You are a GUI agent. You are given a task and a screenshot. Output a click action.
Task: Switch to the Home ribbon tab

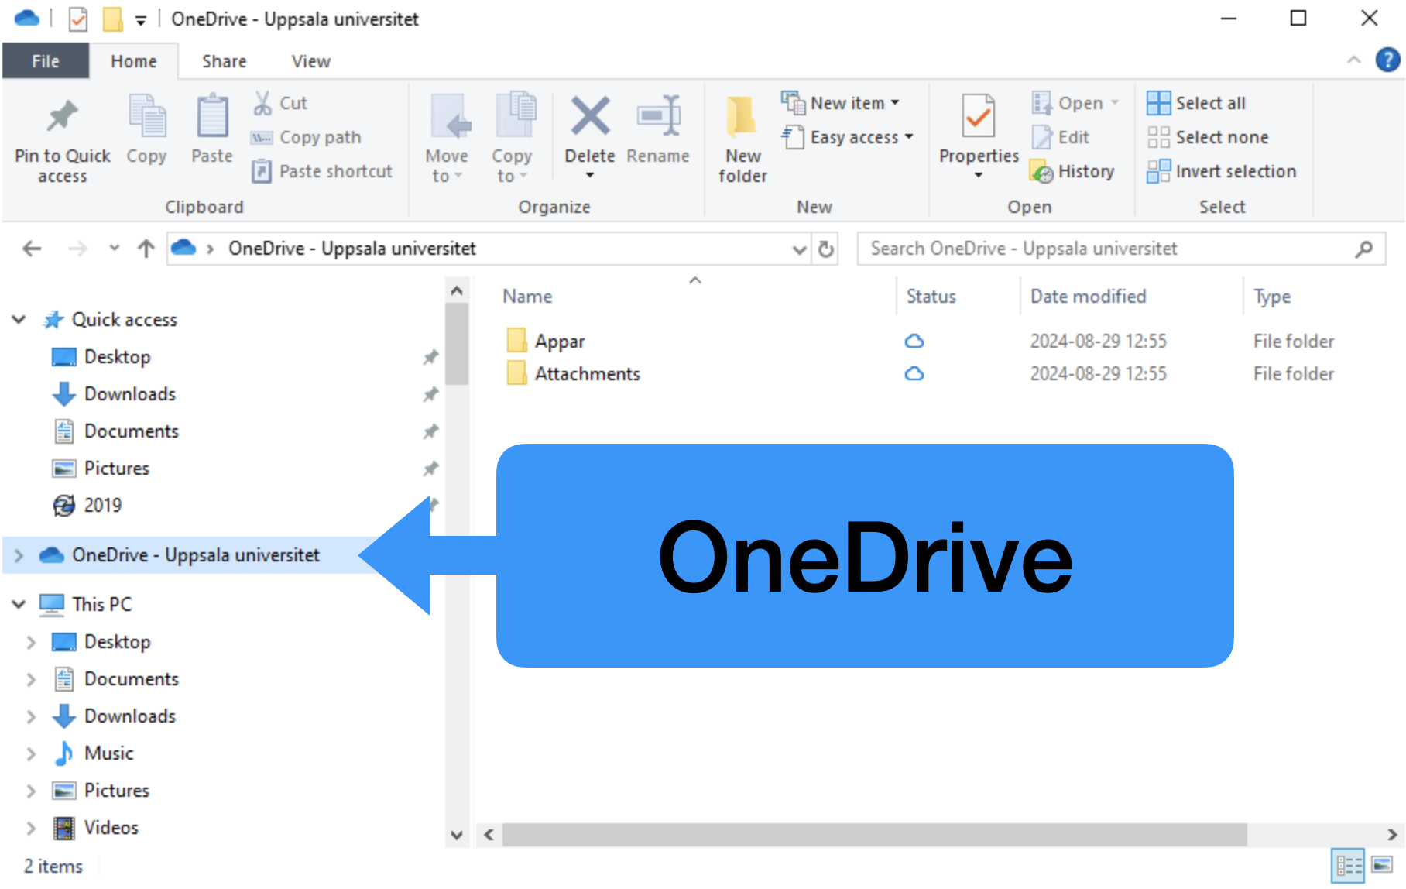point(134,61)
